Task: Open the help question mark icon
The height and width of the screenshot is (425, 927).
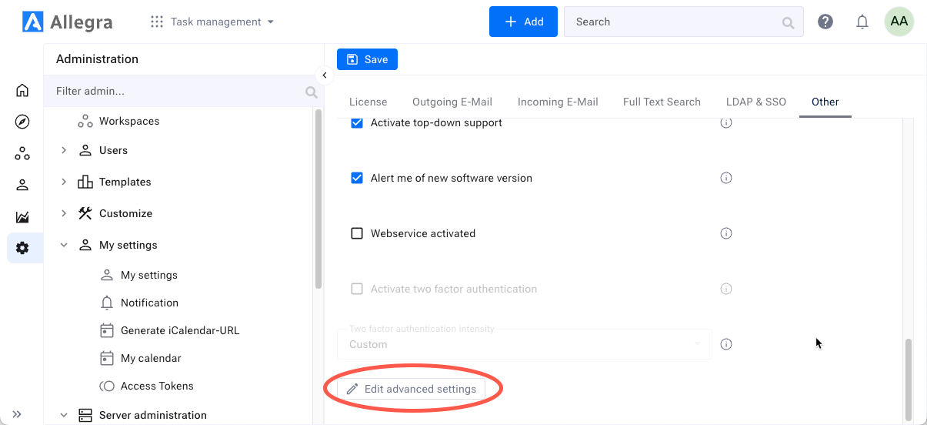Action: pyautogui.click(x=825, y=22)
